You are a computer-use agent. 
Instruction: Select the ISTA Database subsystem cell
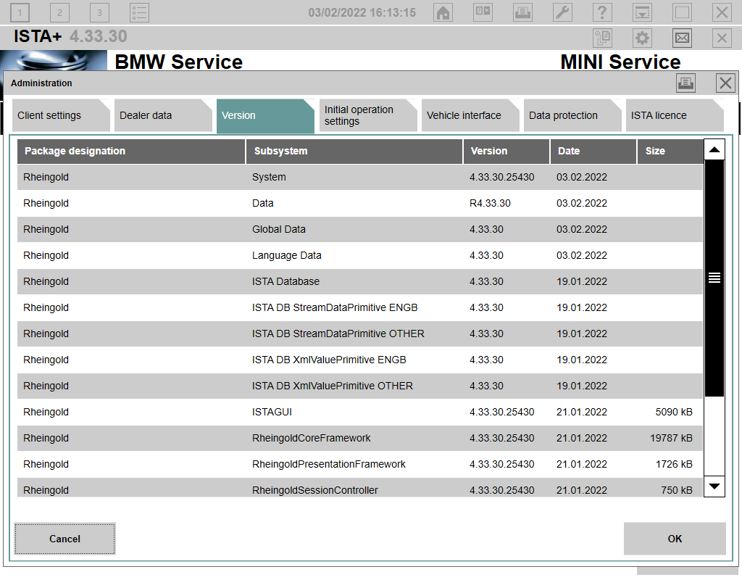285,281
